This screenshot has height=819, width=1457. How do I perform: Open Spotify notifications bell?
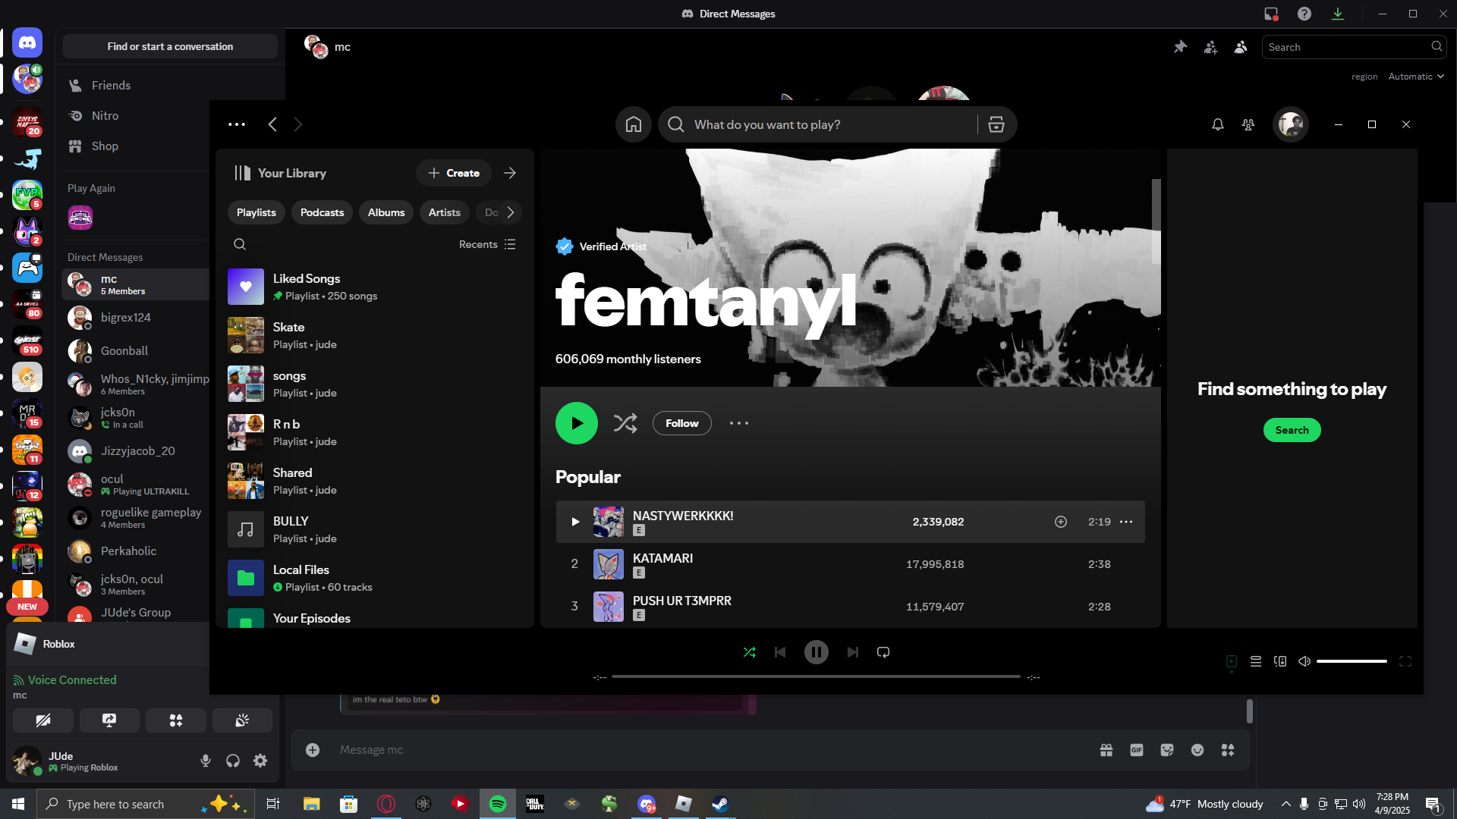(1217, 125)
